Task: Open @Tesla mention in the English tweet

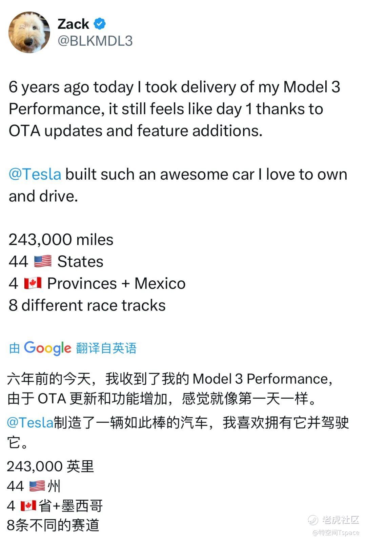Action: tap(35, 174)
